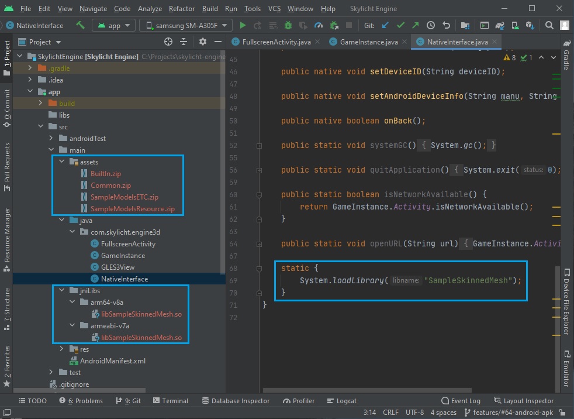The width and height of the screenshot is (574, 419).
Task: Click the Search Everywhere magnifier icon
Action: (x=549, y=25)
